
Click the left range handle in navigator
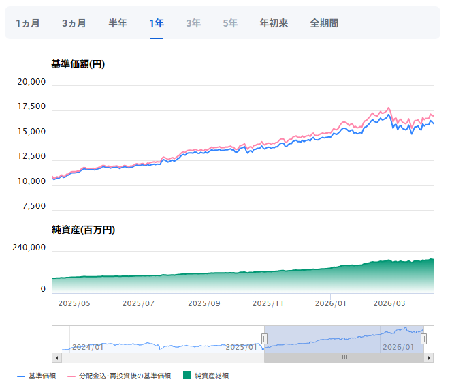(264, 339)
